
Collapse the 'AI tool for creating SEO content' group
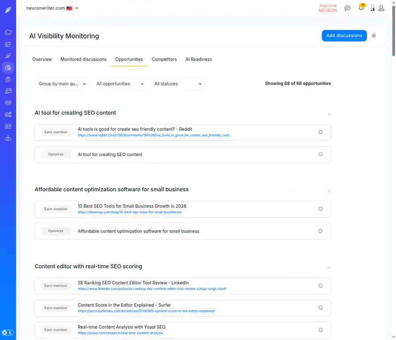point(329,114)
